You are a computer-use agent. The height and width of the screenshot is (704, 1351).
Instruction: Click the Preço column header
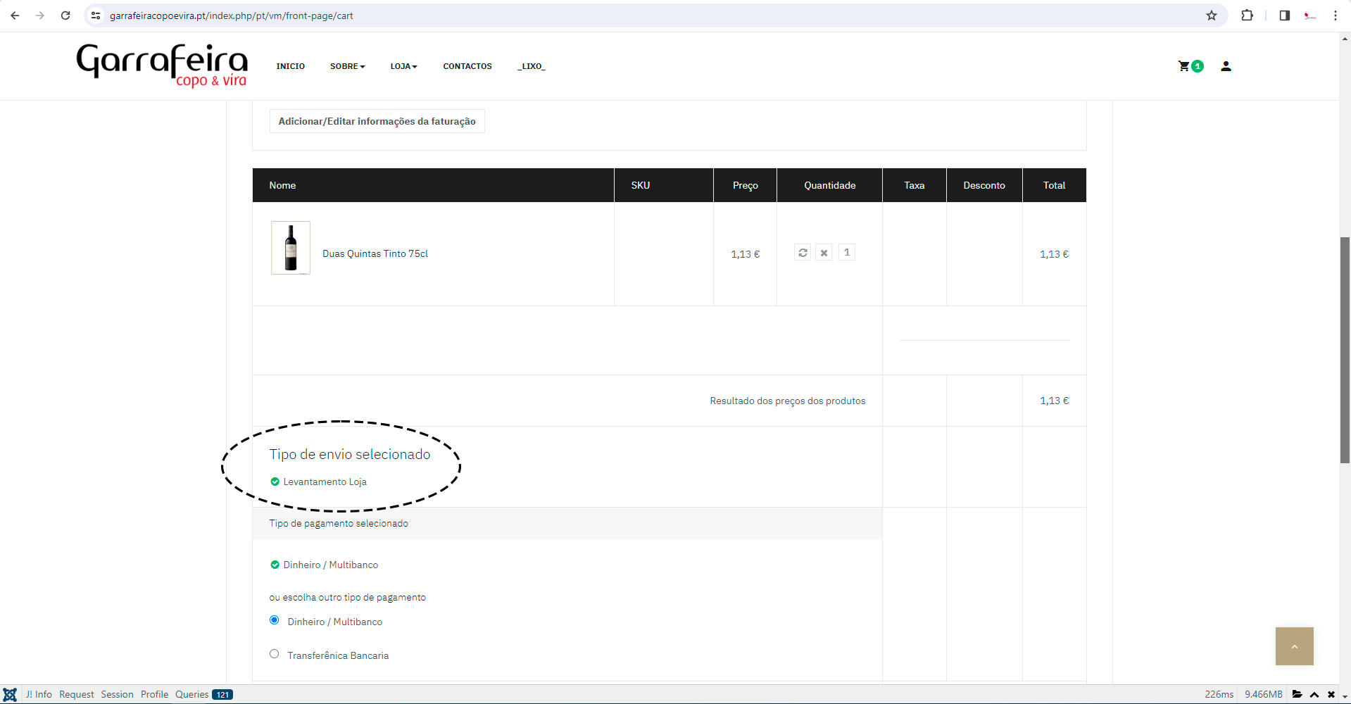[746, 185]
